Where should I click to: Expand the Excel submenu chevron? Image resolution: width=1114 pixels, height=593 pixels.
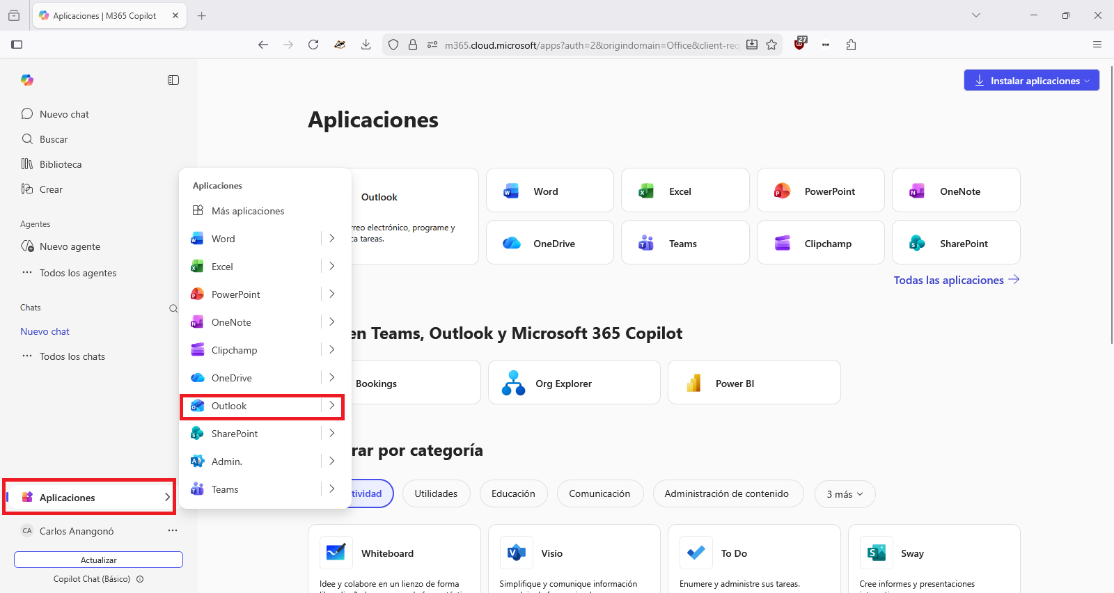[x=332, y=266]
